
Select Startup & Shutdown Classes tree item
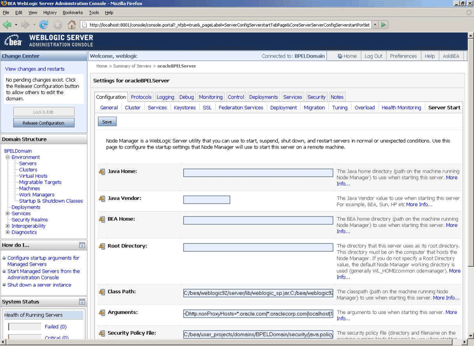click(51, 201)
